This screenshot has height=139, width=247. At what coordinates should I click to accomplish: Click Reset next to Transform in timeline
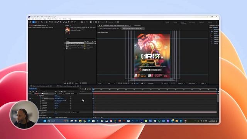pos(56,95)
